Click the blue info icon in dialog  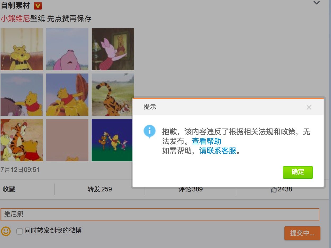[x=149, y=131]
